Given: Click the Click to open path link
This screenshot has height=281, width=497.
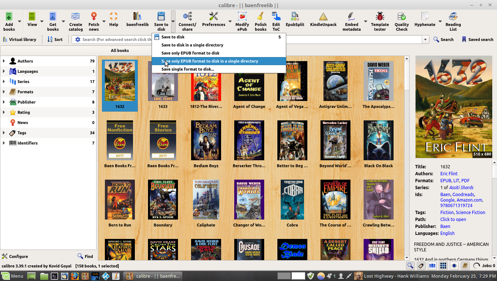Looking at the screenshot, I should click(x=453, y=220).
